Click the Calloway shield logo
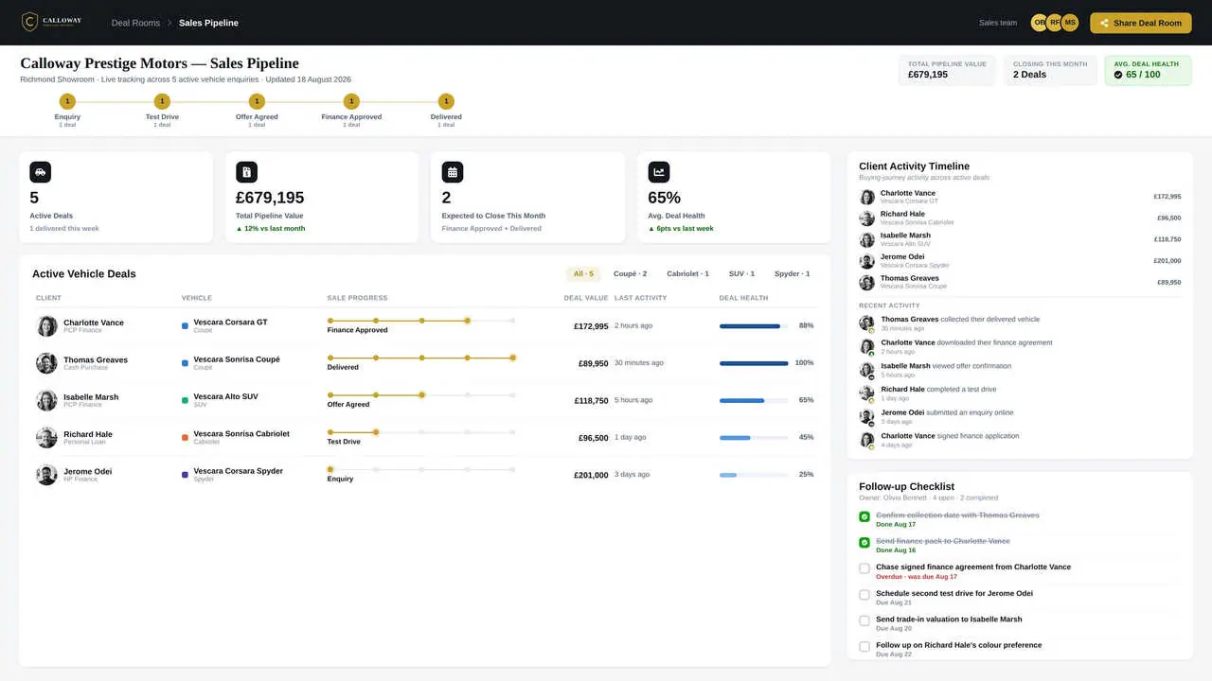The width and height of the screenshot is (1212, 681). tap(29, 22)
